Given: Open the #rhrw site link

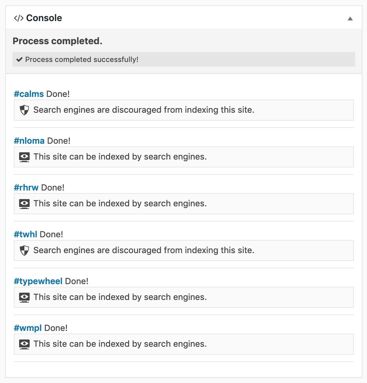Looking at the screenshot, I should [26, 188].
